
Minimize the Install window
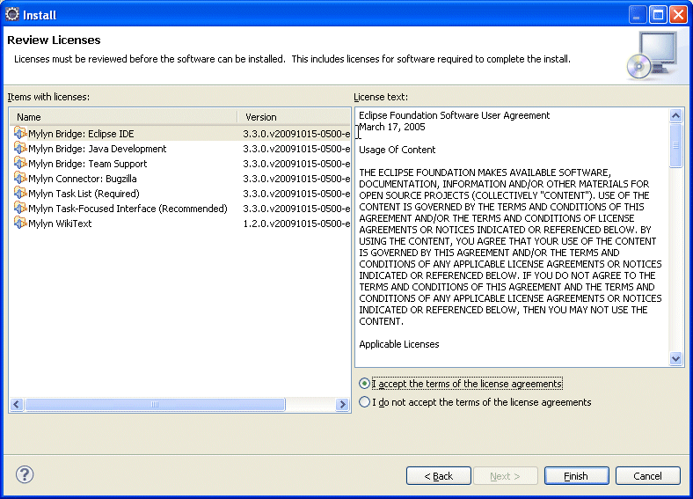click(638, 15)
